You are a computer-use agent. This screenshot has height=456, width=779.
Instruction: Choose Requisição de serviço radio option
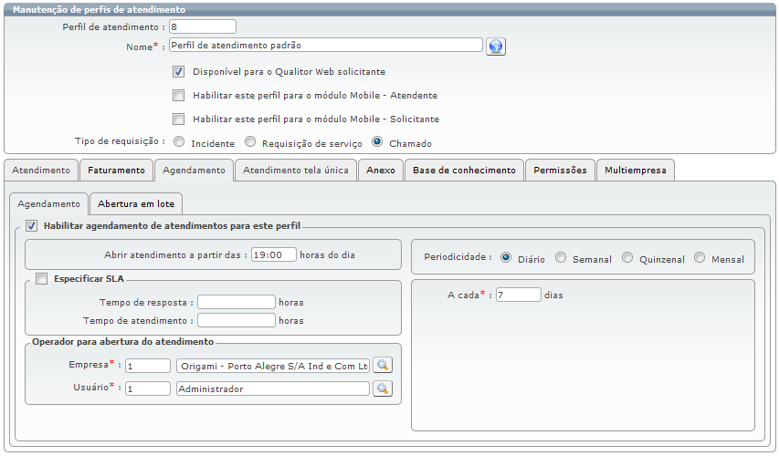point(249,142)
